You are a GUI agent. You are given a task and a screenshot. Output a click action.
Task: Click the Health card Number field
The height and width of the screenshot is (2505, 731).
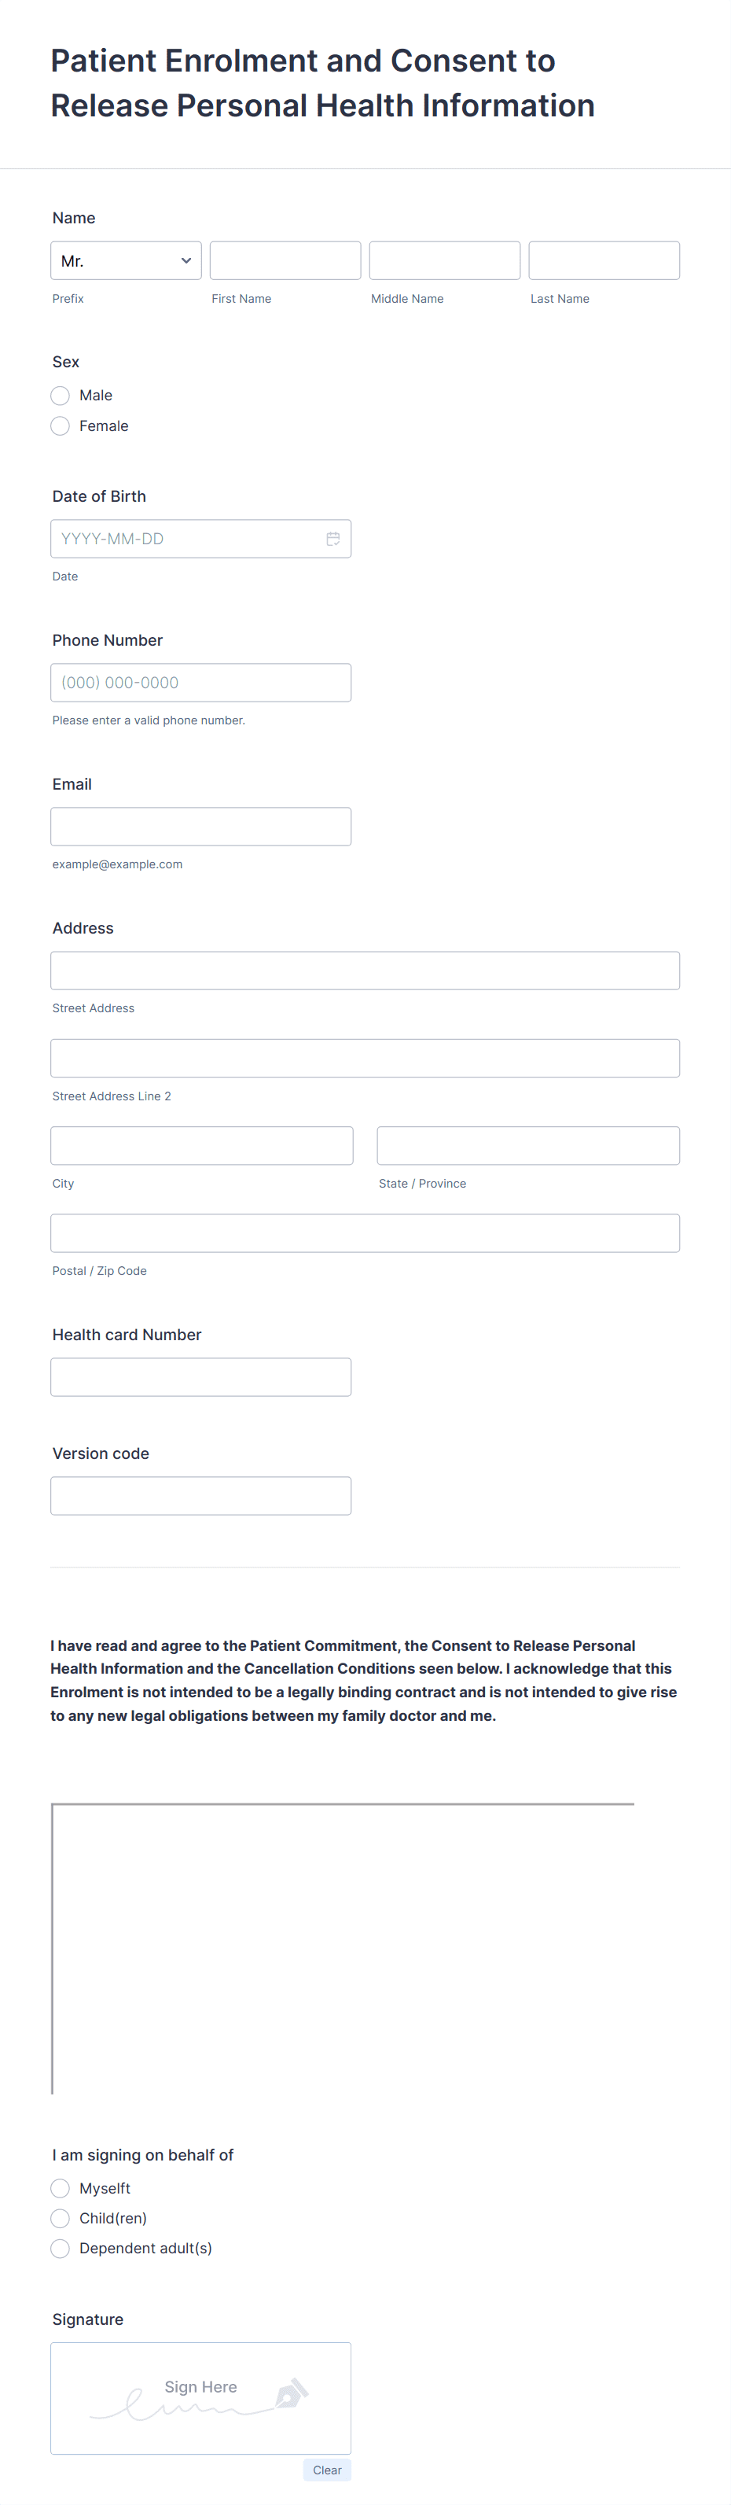point(201,1377)
